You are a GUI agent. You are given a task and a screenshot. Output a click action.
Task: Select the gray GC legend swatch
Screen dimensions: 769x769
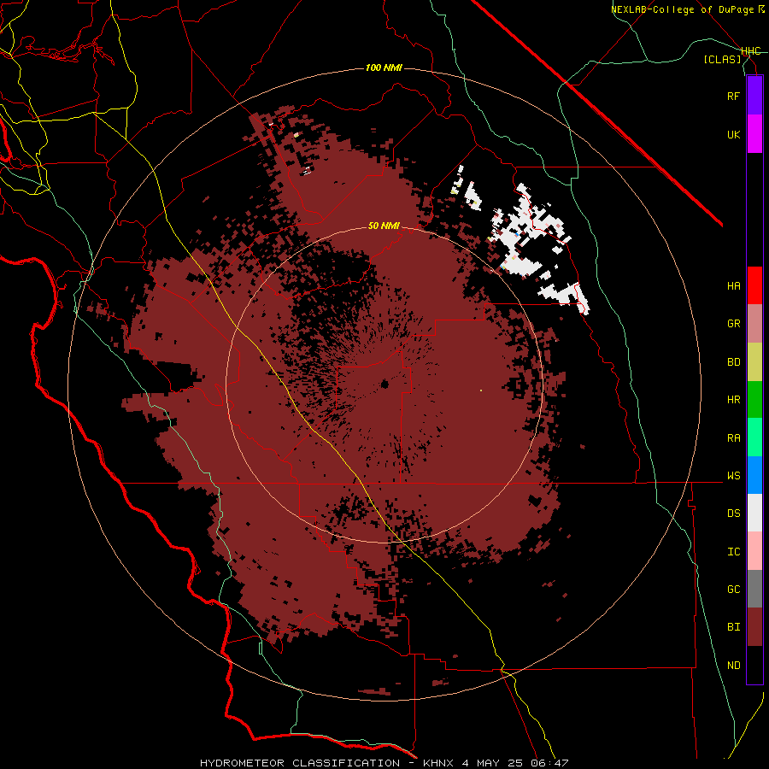(754, 589)
